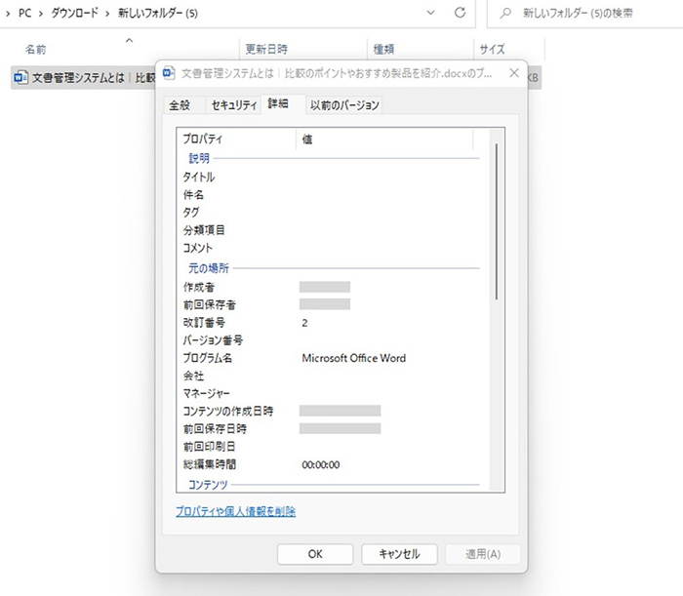Click the ダウンロード breadcrumb segment
The image size is (683, 596).
pos(74,13)
